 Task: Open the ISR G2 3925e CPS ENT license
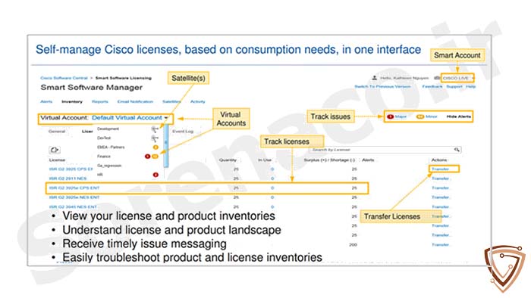(x=74, y=188)
